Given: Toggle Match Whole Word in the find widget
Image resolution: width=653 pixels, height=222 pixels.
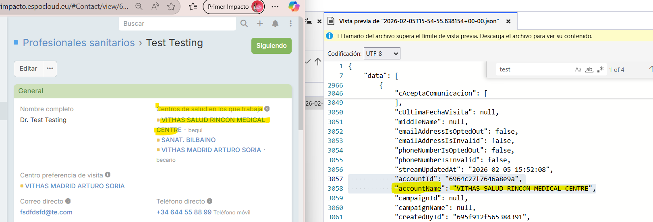Looking at the screenshot, I should [589, 69].
